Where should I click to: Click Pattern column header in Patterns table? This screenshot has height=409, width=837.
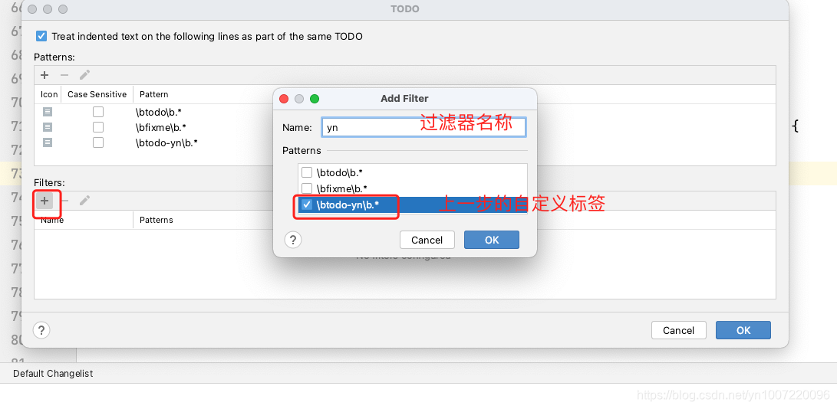pos(153,94)
